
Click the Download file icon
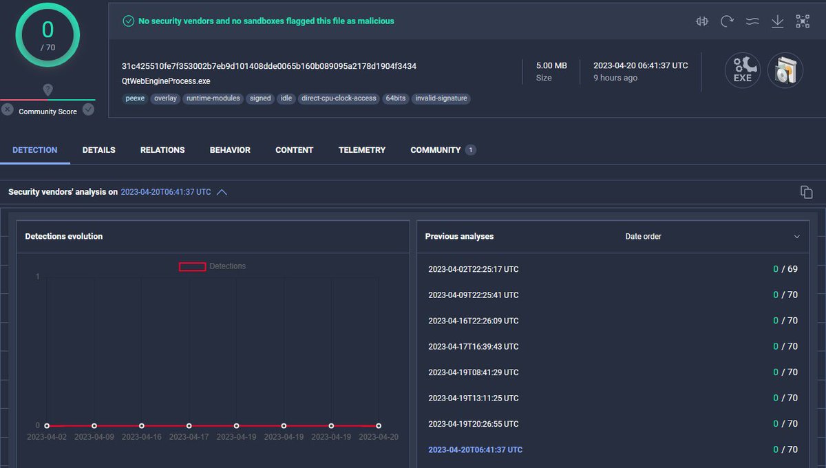(778, 21)
